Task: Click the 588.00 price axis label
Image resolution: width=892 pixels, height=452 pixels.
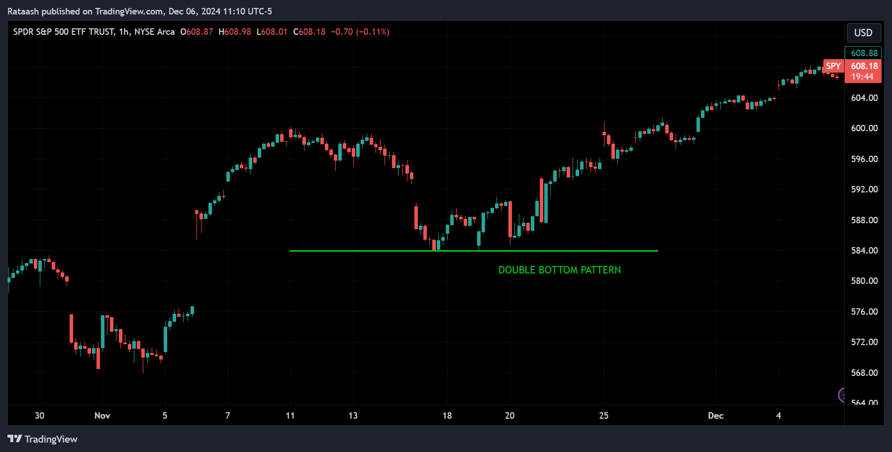Action: coord(864,220)
